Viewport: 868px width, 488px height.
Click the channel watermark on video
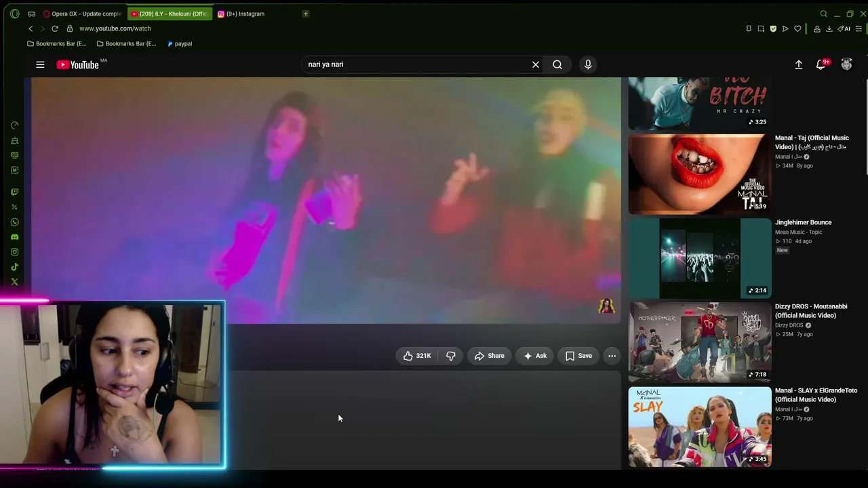pyautogui.click(x=606, y=306)
